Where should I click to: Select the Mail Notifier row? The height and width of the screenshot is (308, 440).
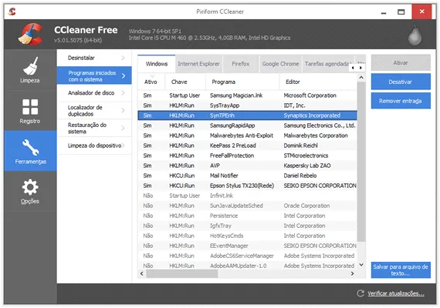(248, 176)
